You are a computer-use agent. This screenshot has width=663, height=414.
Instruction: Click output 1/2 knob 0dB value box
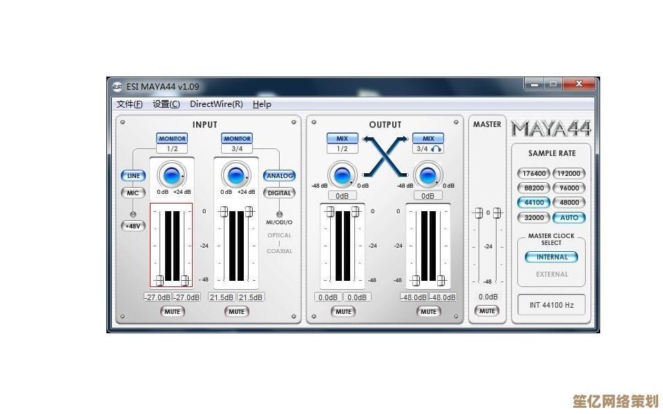click(342, 196)
